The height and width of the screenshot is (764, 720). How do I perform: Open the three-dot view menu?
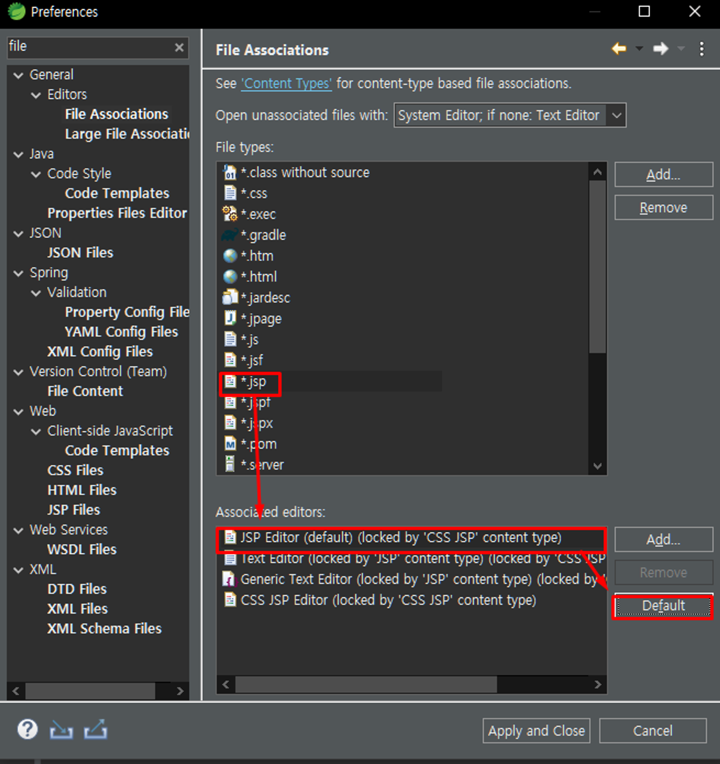702,49
